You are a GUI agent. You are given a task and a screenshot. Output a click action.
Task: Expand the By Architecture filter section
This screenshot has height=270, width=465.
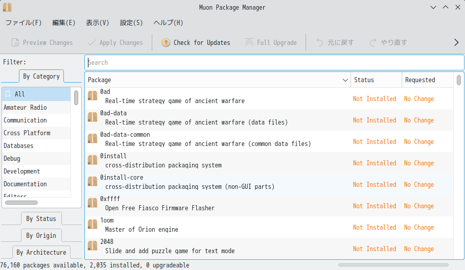[x=41, y=252]
